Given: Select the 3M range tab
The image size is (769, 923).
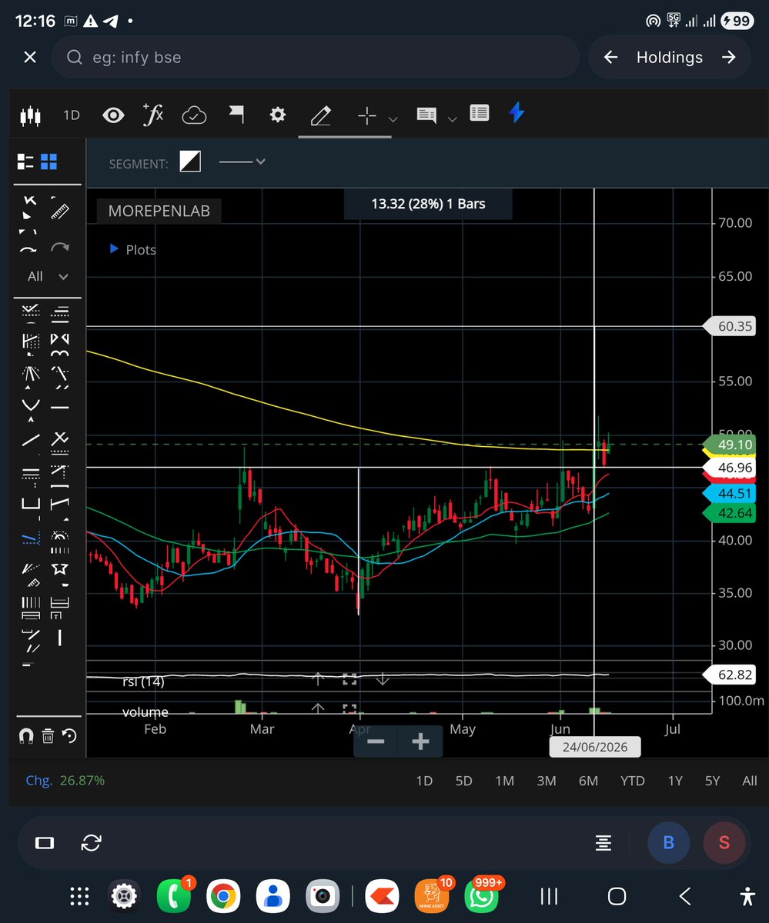Looking at the screenshot, I should [x=546, y=781].
